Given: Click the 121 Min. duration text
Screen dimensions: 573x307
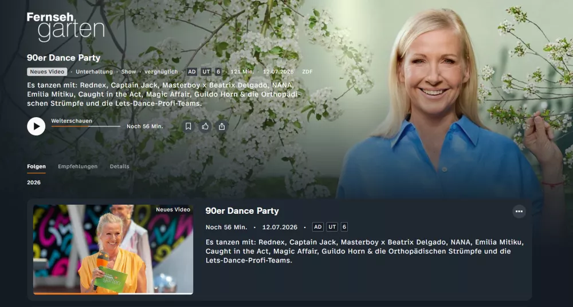Looking at the screenshot, I should [x=242, y=72].
